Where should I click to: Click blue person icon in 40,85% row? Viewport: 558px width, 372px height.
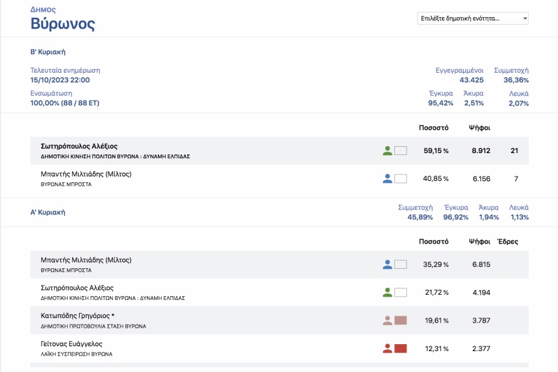pyautogui.click(x=387, y=178)
